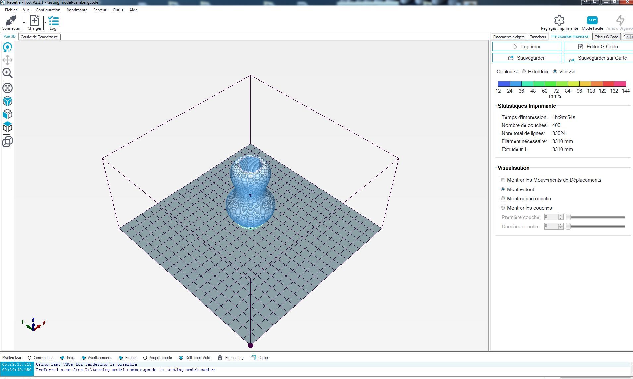Click the Imprimer button
Image resolution: width=633 pixels, height=379 pixels.
(x=527, y=47)
